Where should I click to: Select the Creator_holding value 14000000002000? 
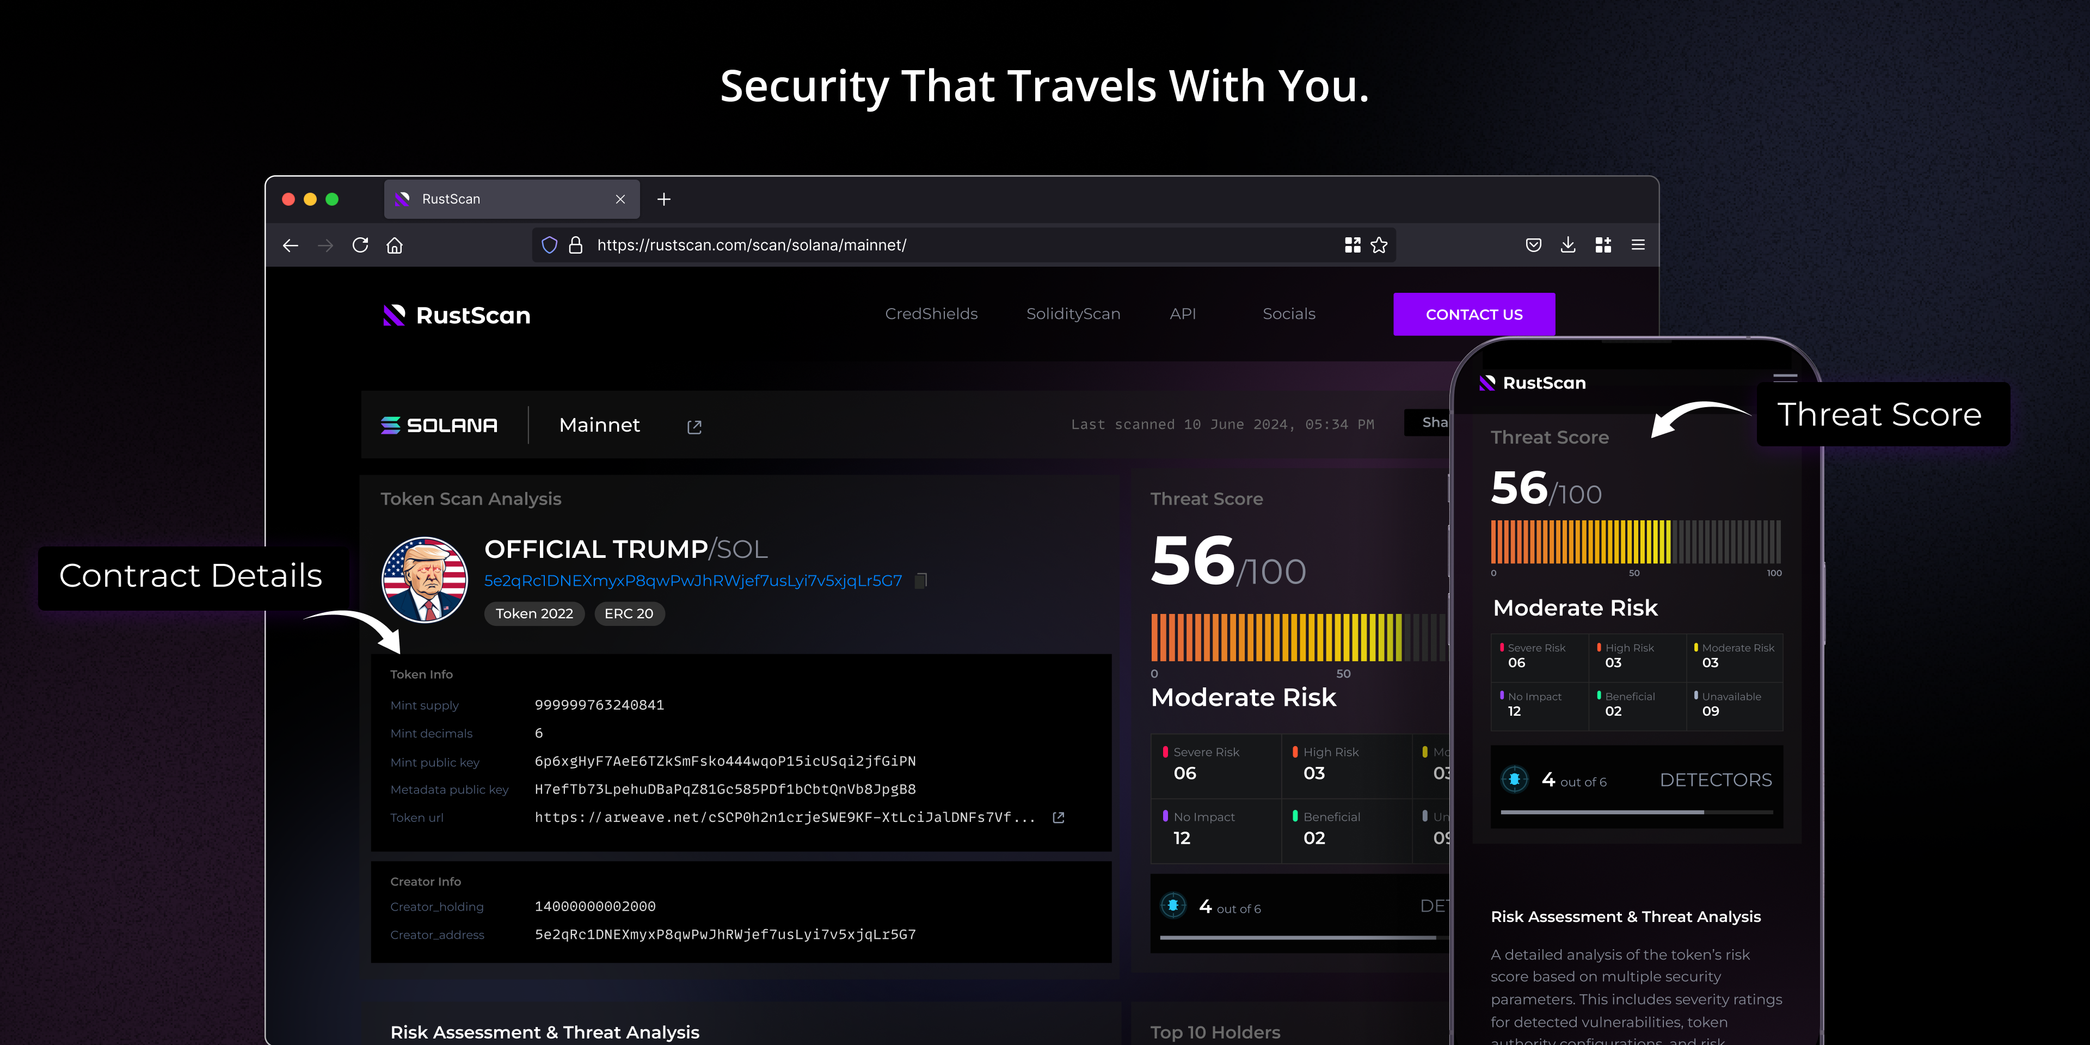(x=595, y=906)
